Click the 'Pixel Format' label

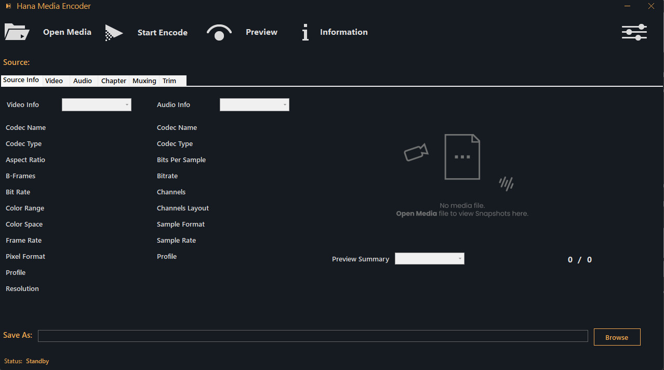[x=25, y=256]
